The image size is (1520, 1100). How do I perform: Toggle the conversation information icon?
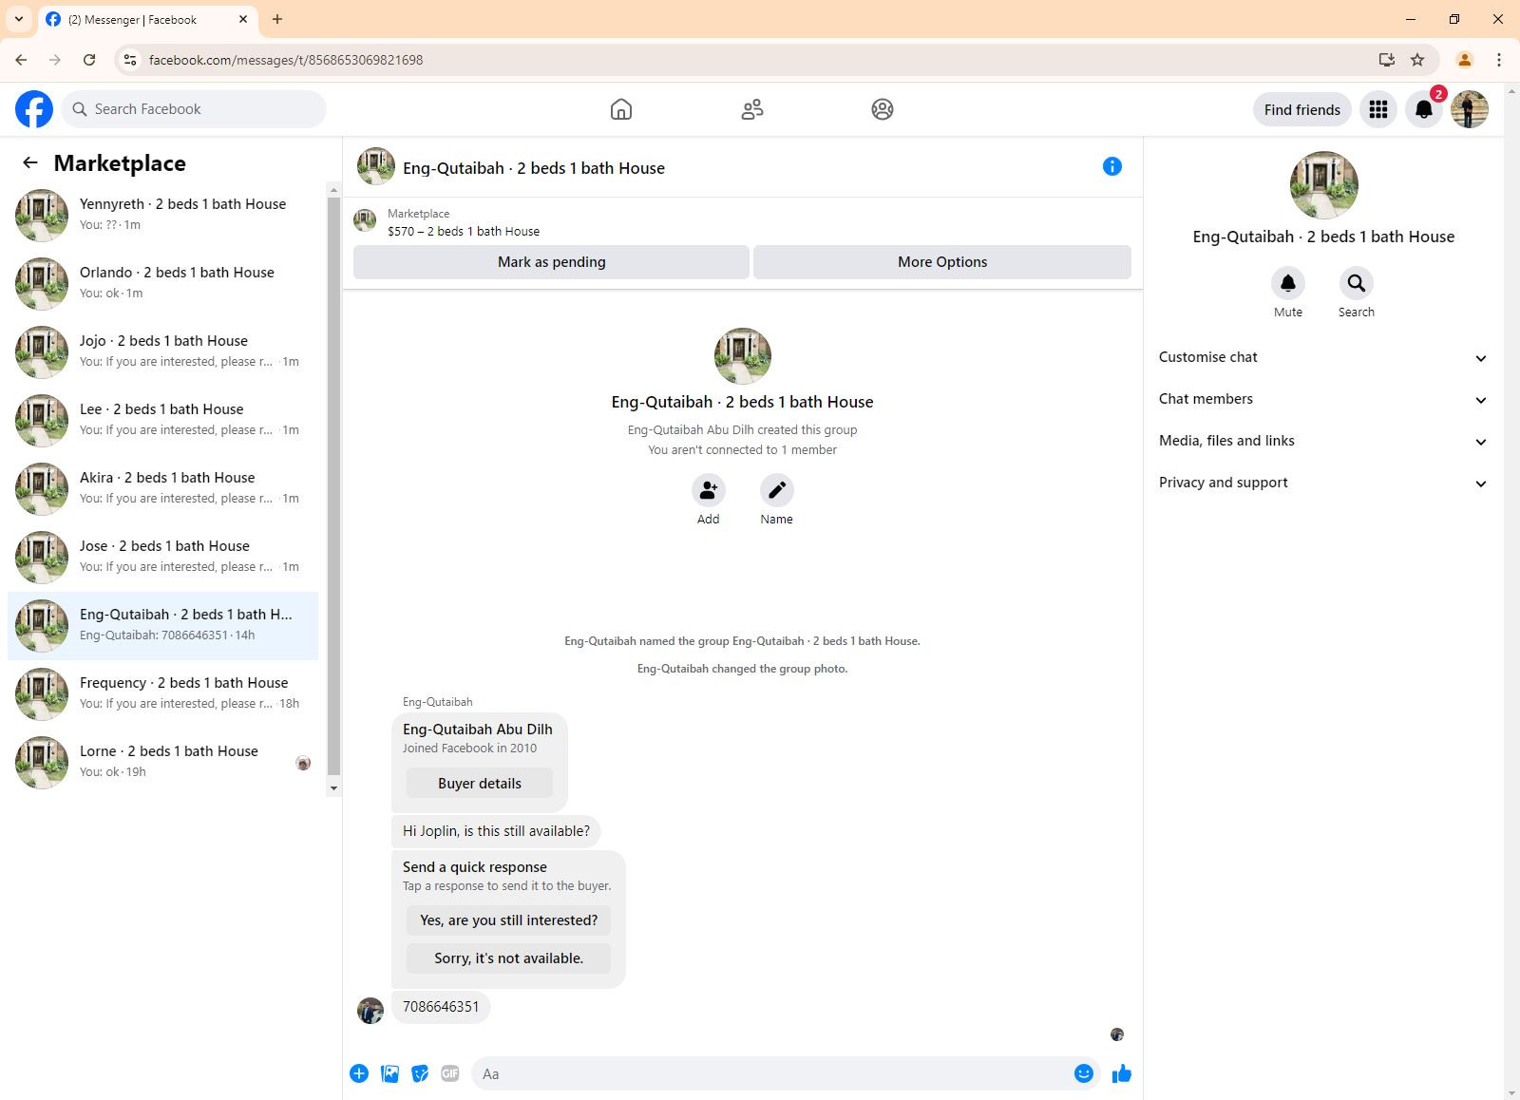pyautogui.click(x=1112, y=166)
